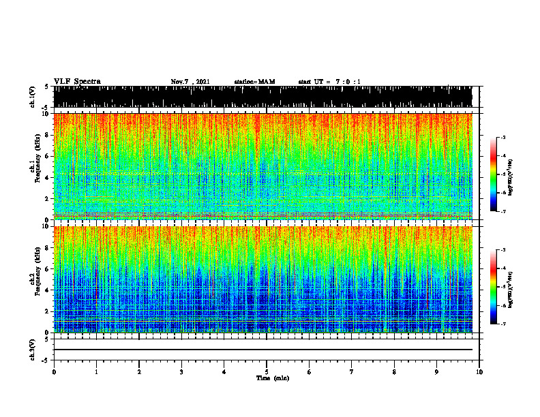The image size is (540, 417).
Task: Click time axis tick label "8"
Action: click(x=394, y=372)
